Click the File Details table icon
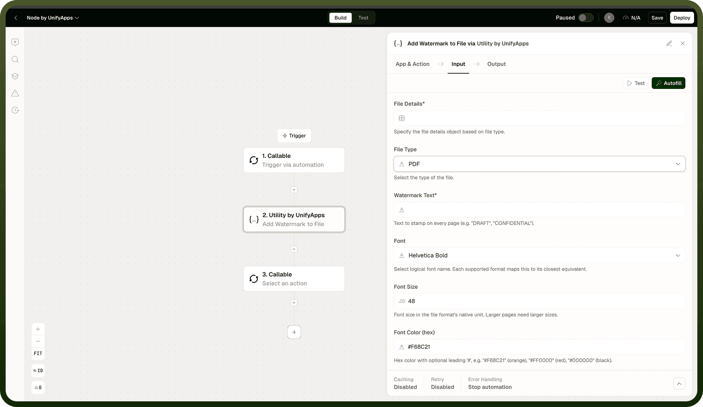Image resolution: width=703 pixels, height=407 pixels. pyautogui.click(x=402, y=119)
